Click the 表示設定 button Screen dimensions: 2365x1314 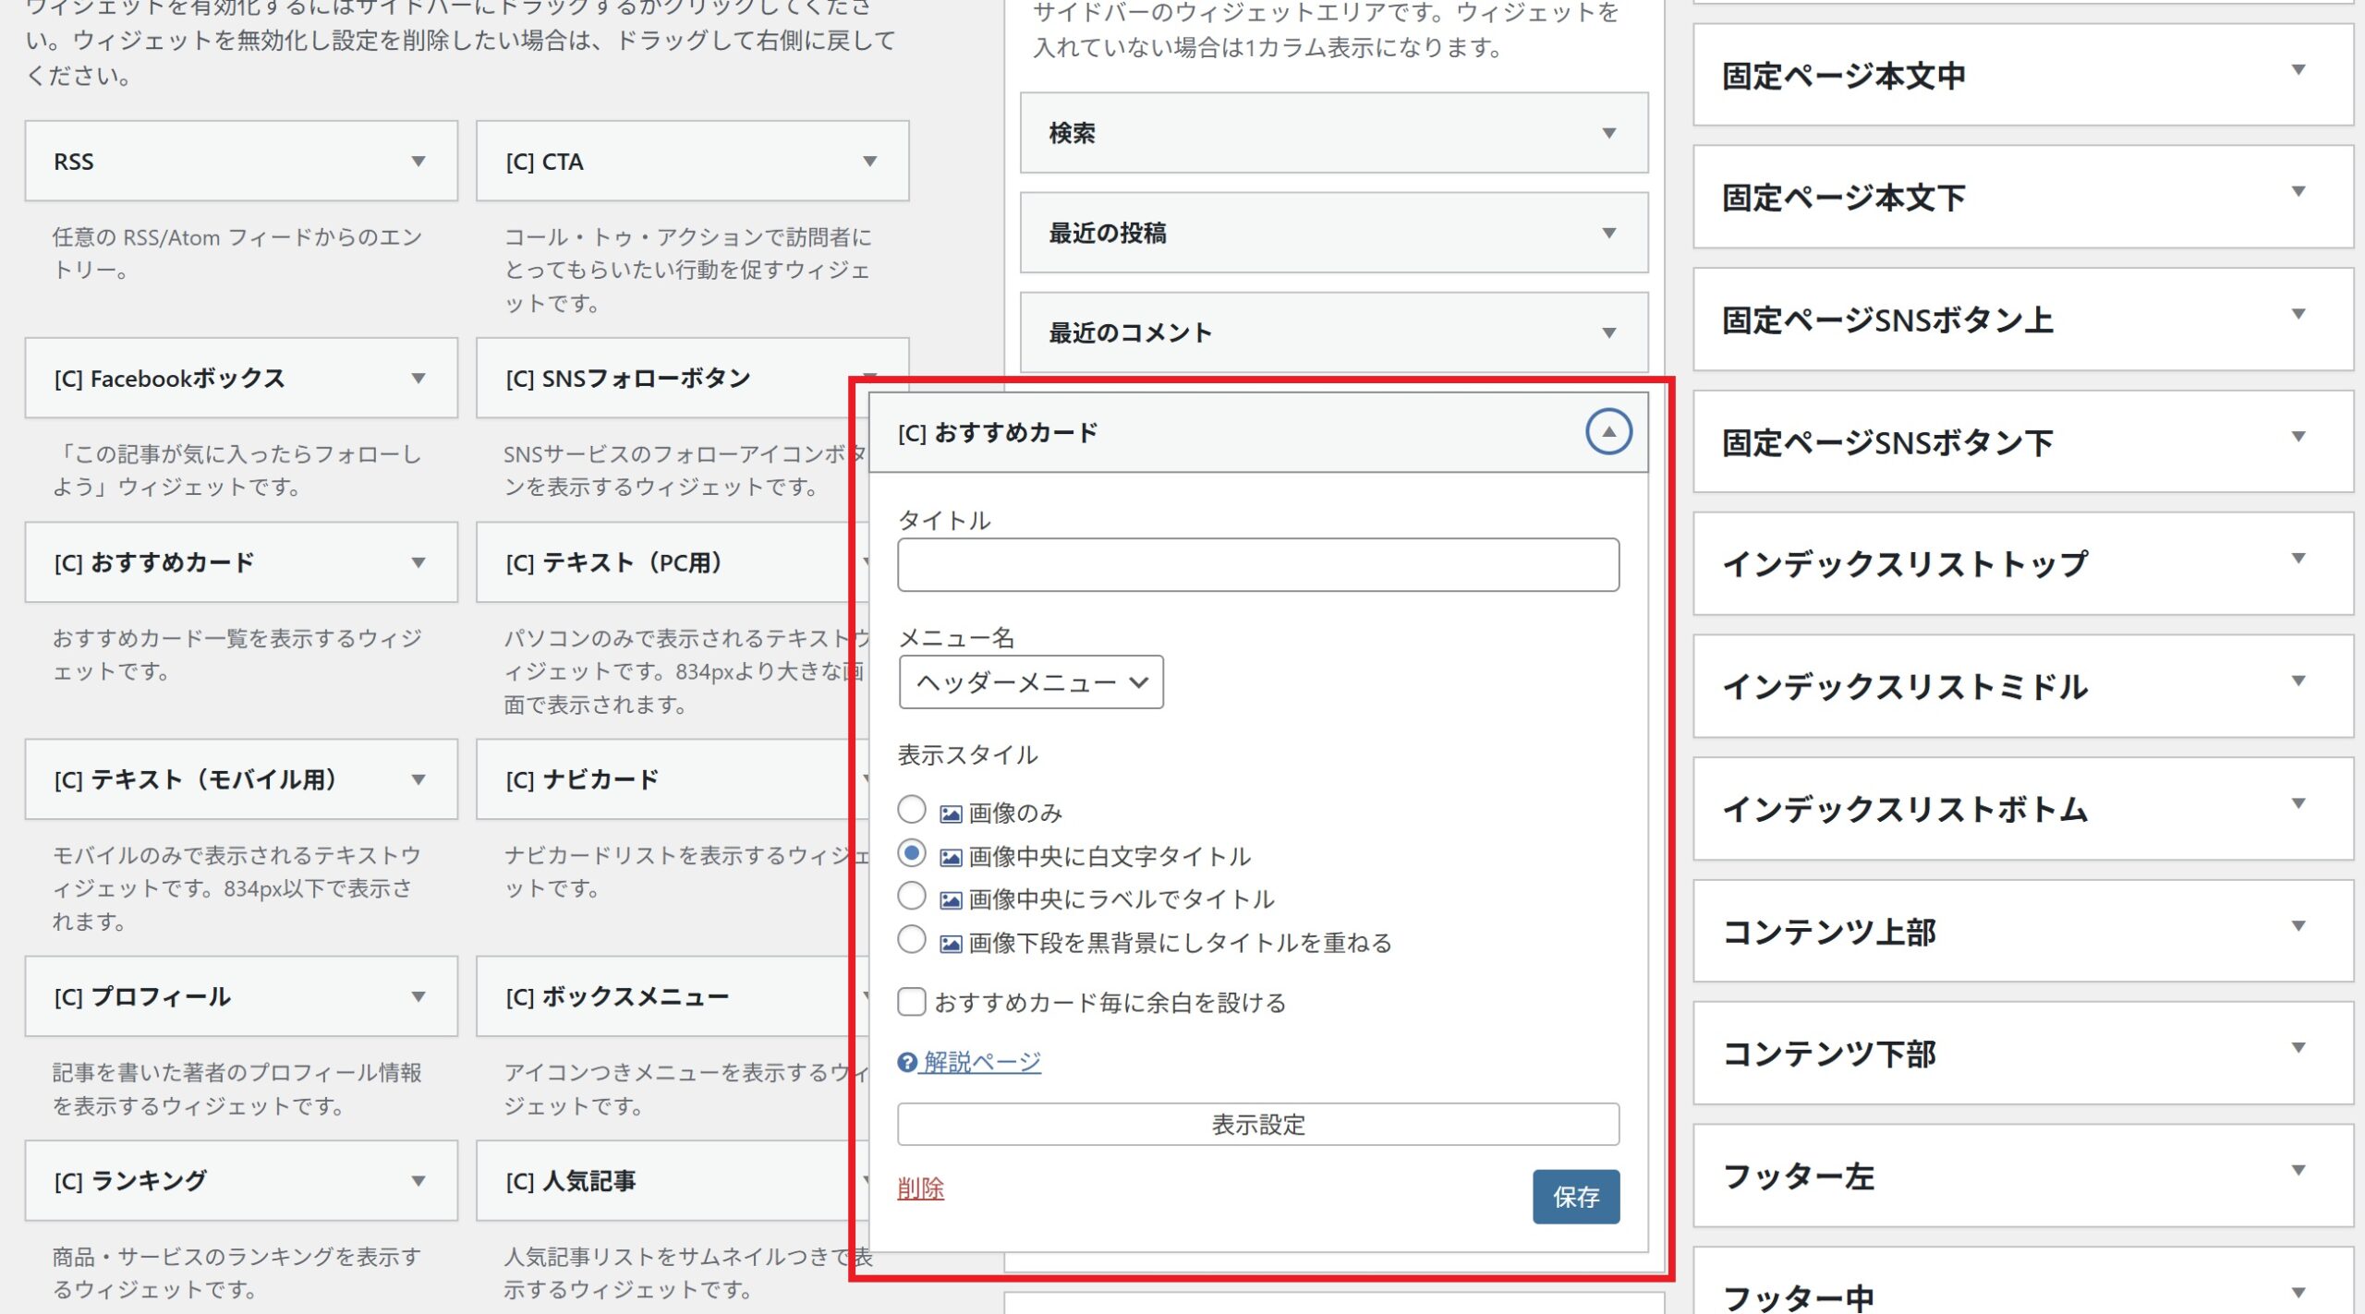coord(1257,1125)
